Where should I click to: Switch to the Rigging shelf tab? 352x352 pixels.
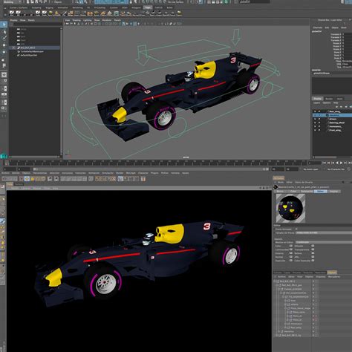[50, 7]
